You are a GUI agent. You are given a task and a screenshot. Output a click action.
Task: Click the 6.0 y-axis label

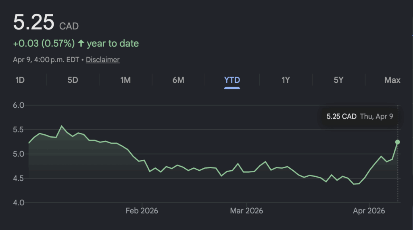[19, 105]
